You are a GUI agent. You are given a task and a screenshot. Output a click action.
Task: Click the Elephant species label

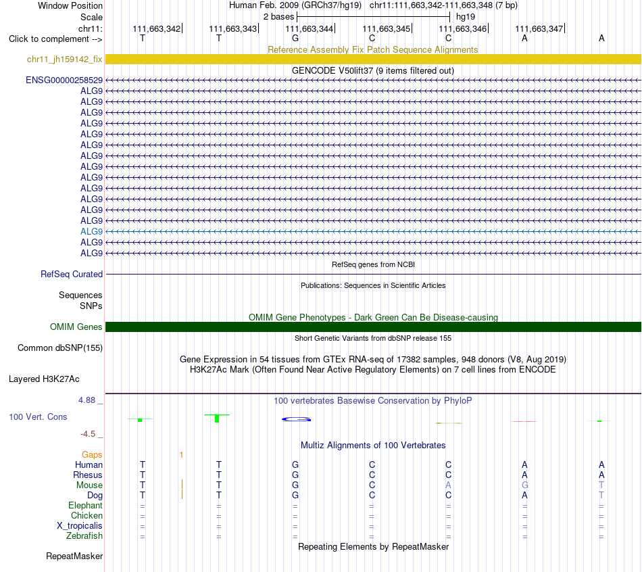pyautogui.click(x=85, y=506)
